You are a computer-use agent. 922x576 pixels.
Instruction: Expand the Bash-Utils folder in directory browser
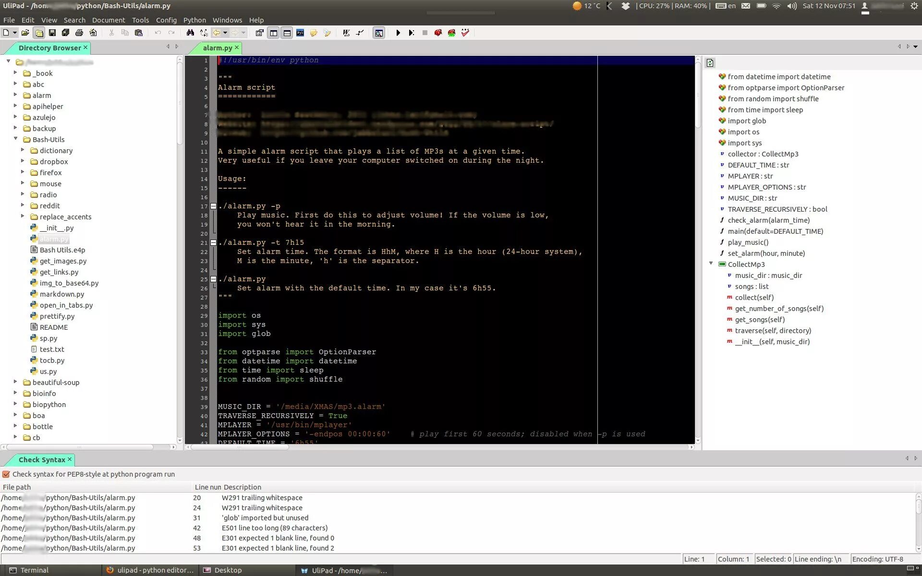pyautogui.click(x=15, y=139)
